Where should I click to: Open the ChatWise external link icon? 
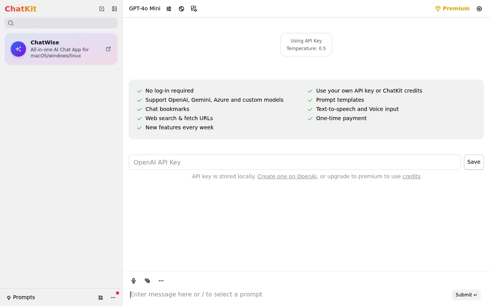point(108,49)
